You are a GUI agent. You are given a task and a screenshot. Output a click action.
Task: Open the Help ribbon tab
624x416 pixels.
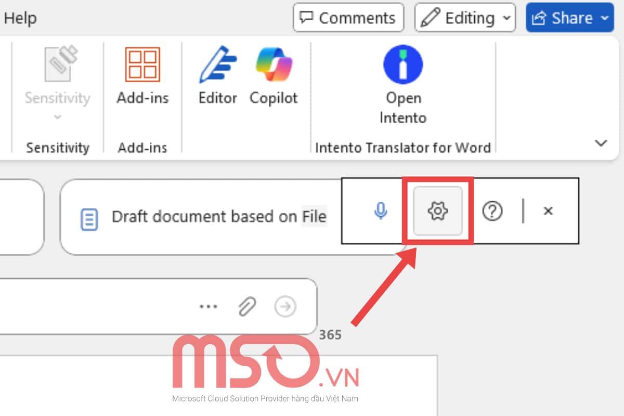(20, 18)
